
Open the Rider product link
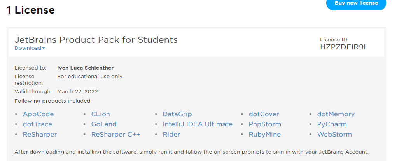coord(171,135)
